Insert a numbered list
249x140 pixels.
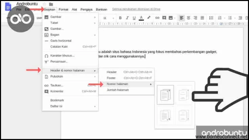point(220,18)
